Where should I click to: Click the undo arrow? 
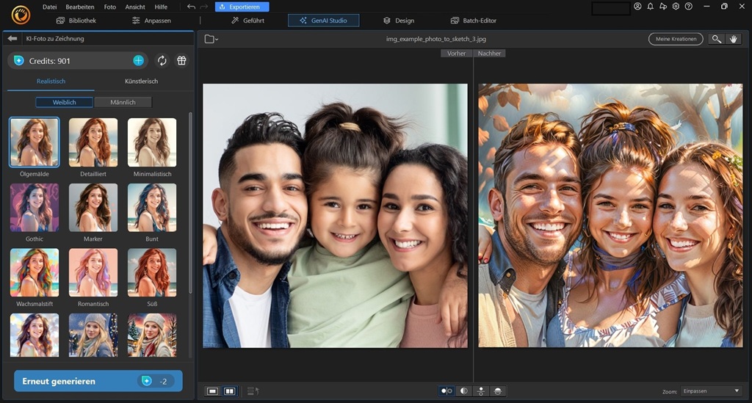pyautogui.click(x=191, y=7)
